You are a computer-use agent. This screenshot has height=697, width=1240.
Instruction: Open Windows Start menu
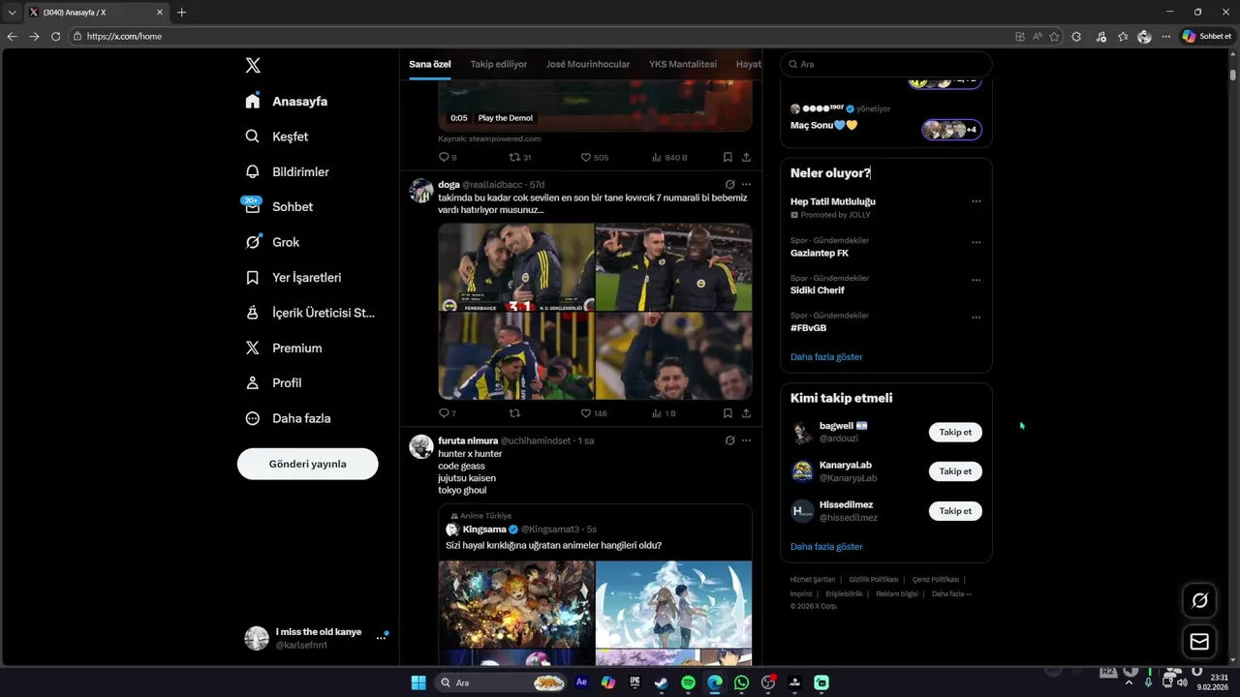pos(418,682)
